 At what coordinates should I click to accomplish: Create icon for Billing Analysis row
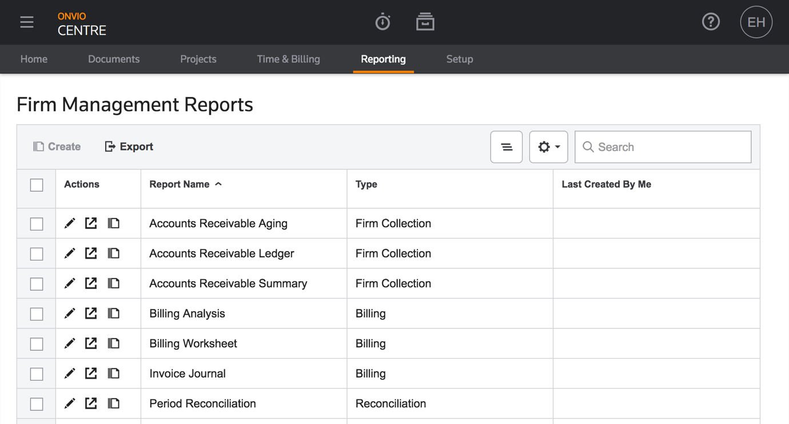(x=114, y=313)
